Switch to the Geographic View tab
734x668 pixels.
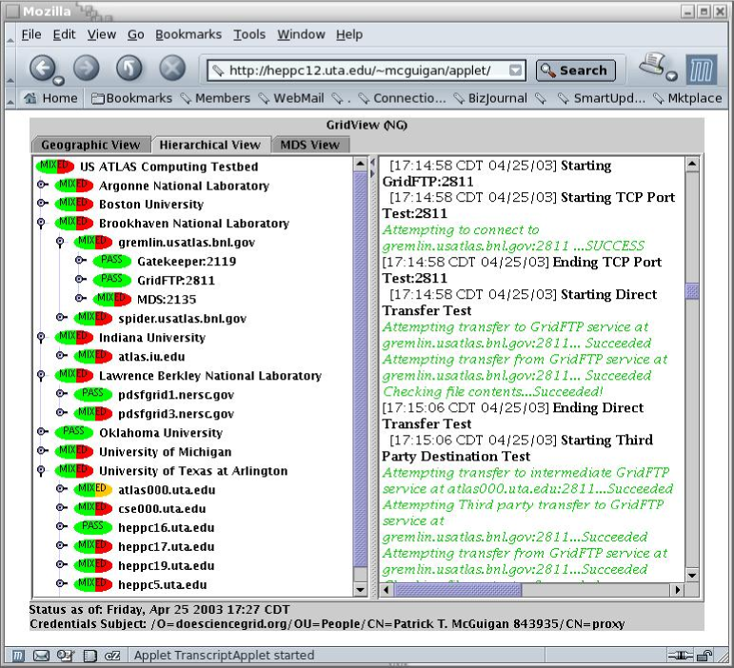[90, 145]
